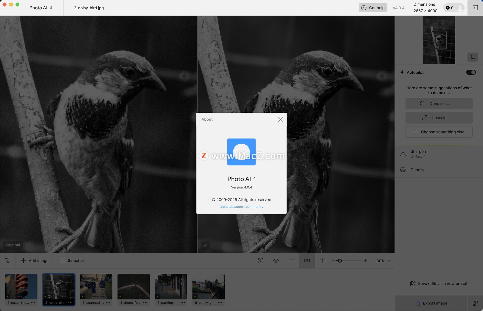Switch to side-by-side view icon
Image resolution: width=483 pixels, height=311 pixels.
(307, 261)
